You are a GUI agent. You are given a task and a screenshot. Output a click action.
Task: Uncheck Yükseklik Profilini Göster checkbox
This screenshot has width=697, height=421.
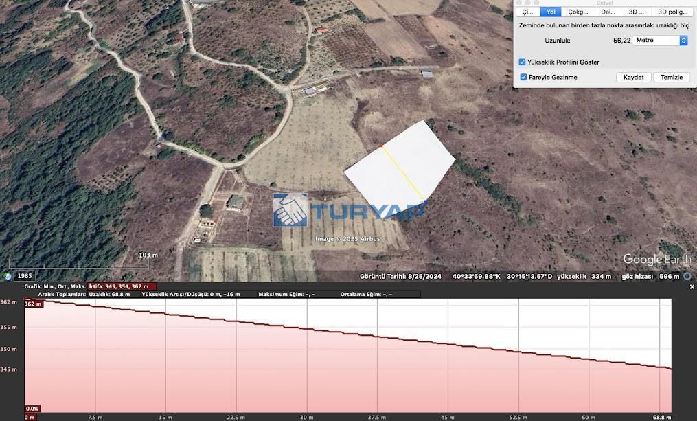point(523,62)
